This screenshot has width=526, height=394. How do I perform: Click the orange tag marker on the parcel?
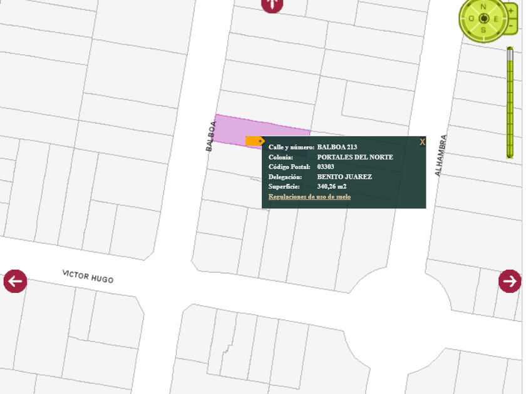(254, 141)
